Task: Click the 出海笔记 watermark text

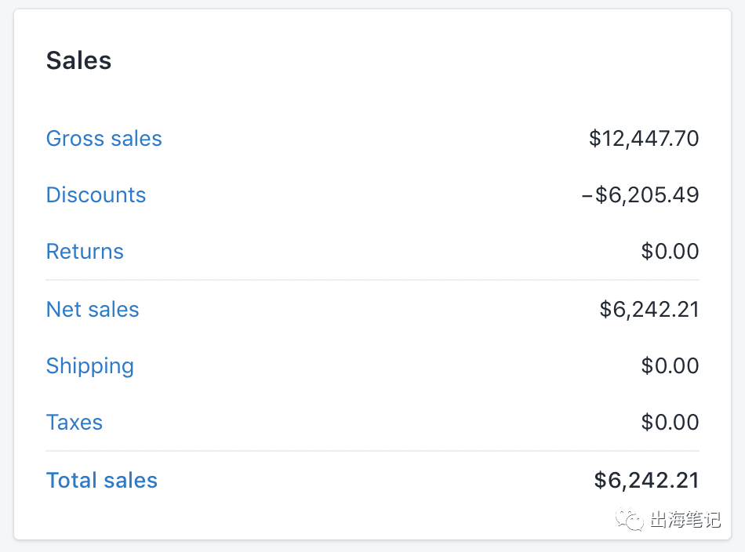Action: pos(685,520)
